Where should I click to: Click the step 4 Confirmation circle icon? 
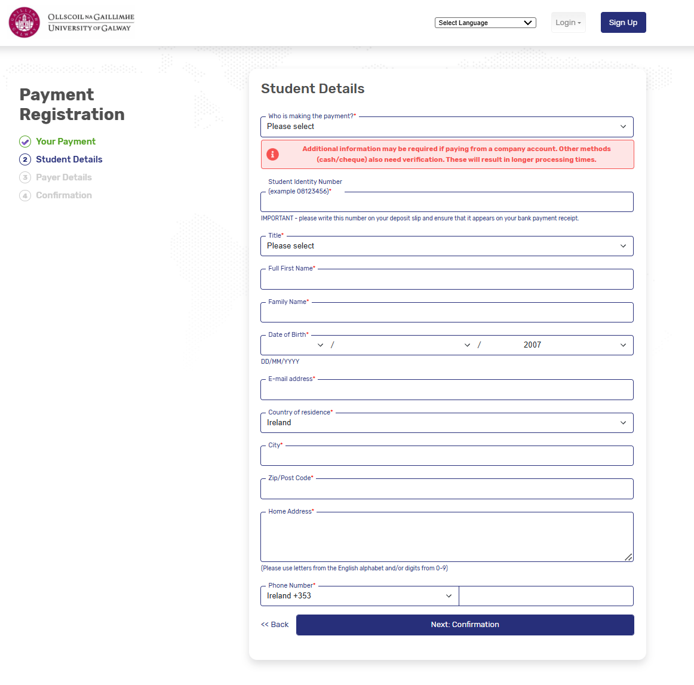(25, 196)
